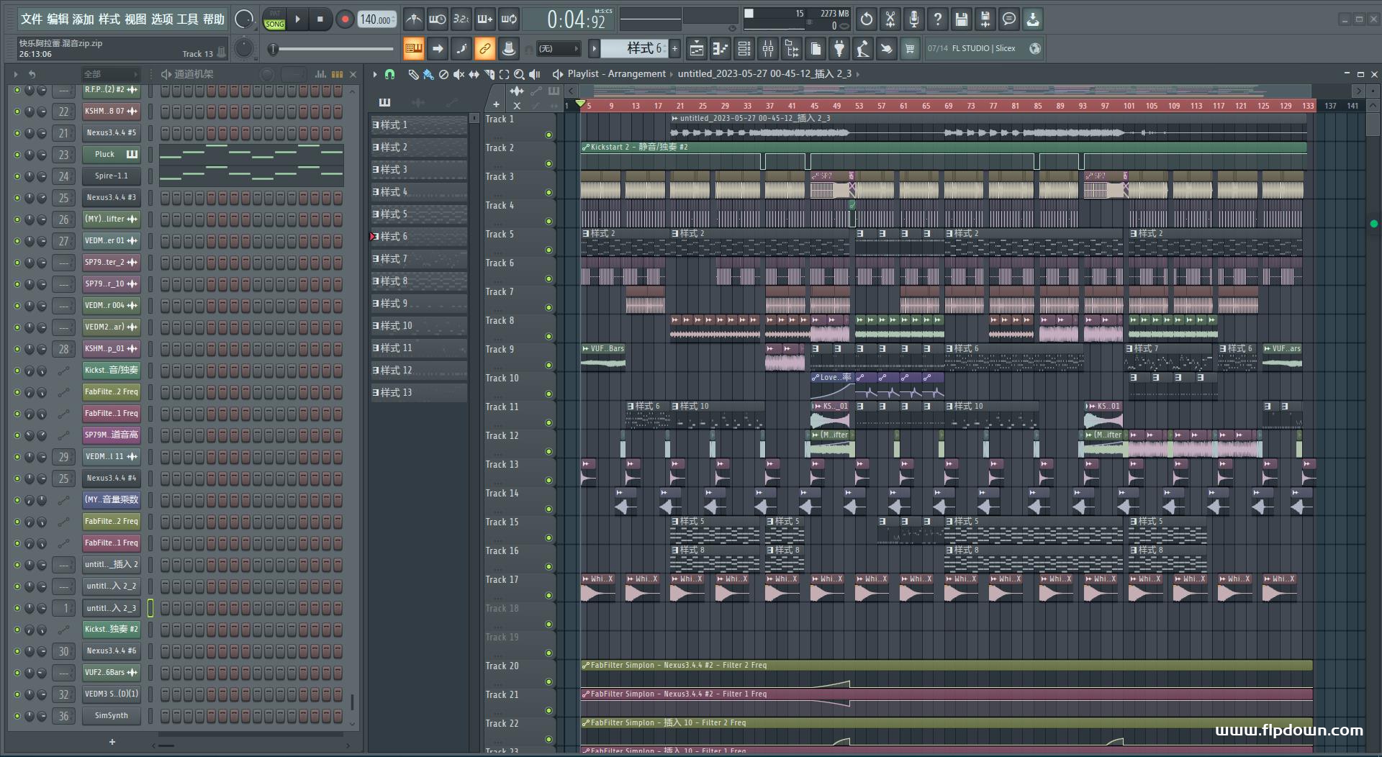This screenshot has width=1382, height=757.
Task: Toggle PAT/SONG playback mode
Action: pos(275,19)
